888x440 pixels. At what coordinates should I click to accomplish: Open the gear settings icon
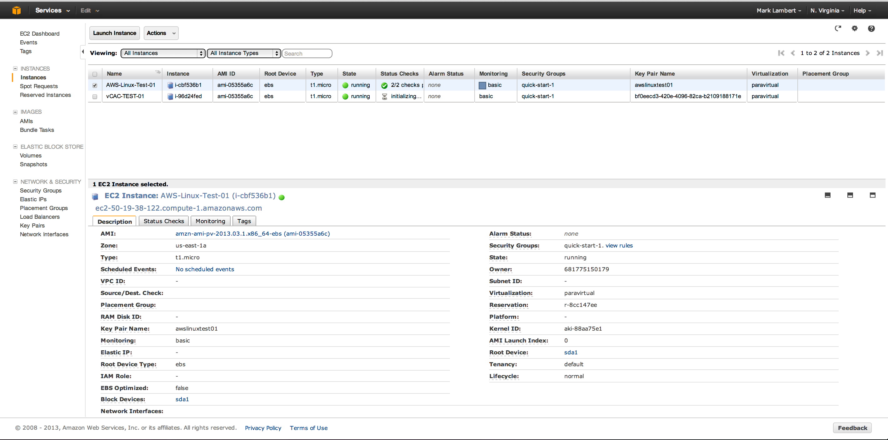(855, 29)
